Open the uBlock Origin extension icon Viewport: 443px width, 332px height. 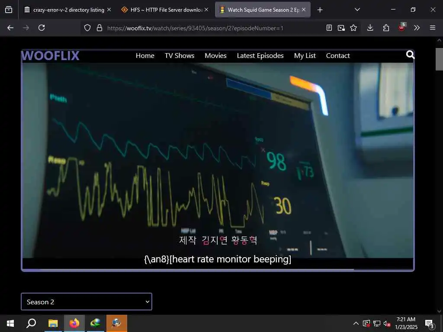(x=401, y=27)
